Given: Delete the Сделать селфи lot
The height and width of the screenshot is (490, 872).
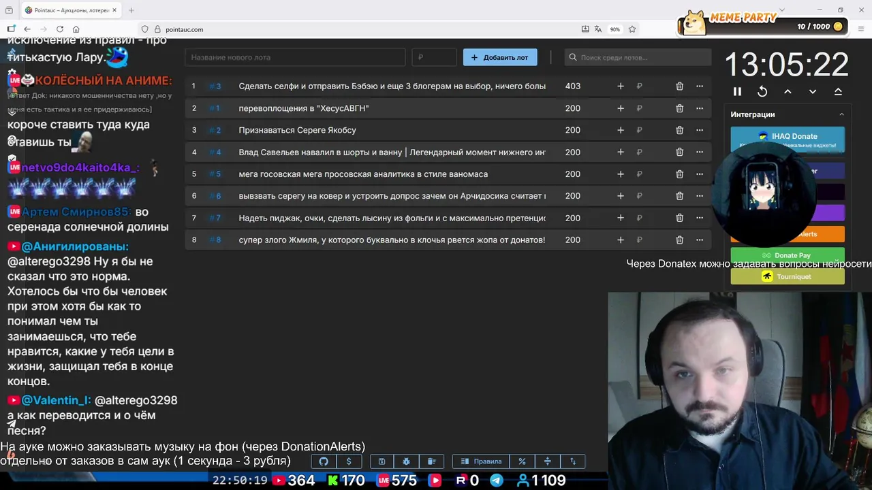Looking at the screenshot, I should (679, 86).
